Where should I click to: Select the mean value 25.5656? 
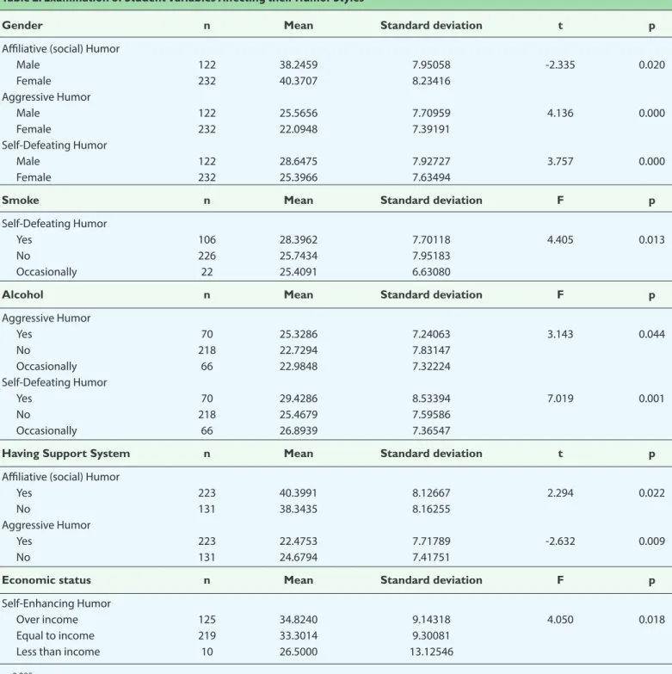coord(299,113)
